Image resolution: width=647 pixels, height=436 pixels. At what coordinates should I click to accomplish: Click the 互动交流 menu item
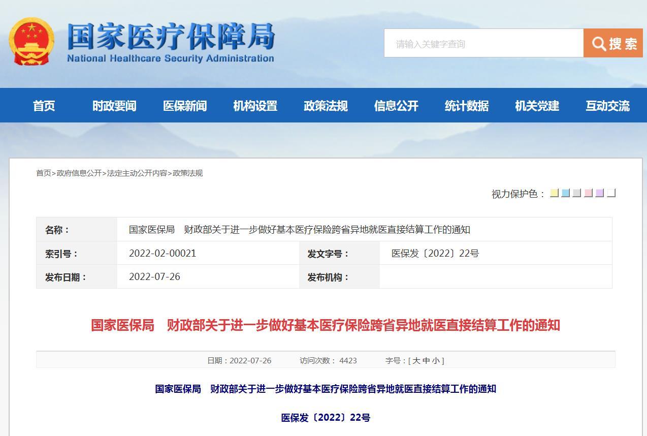pyautogui.click(x=607, y=106)
